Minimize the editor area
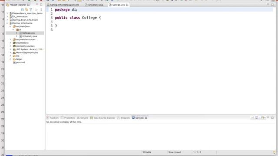This screenshot has width=278, height=156. tap(268, 4)
